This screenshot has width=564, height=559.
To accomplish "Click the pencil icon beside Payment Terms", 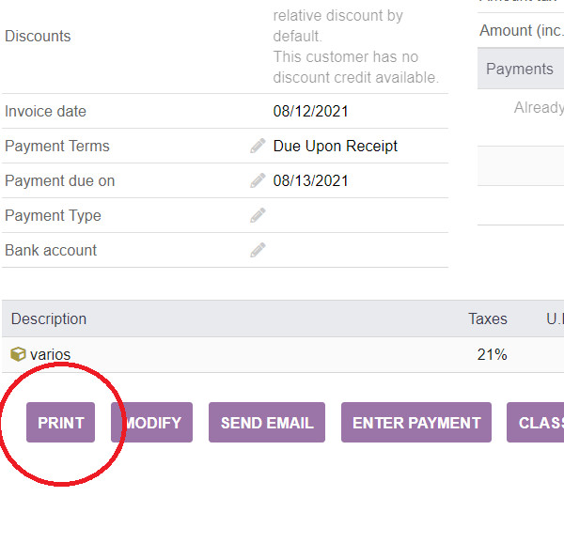I will (x=258, y=146).
